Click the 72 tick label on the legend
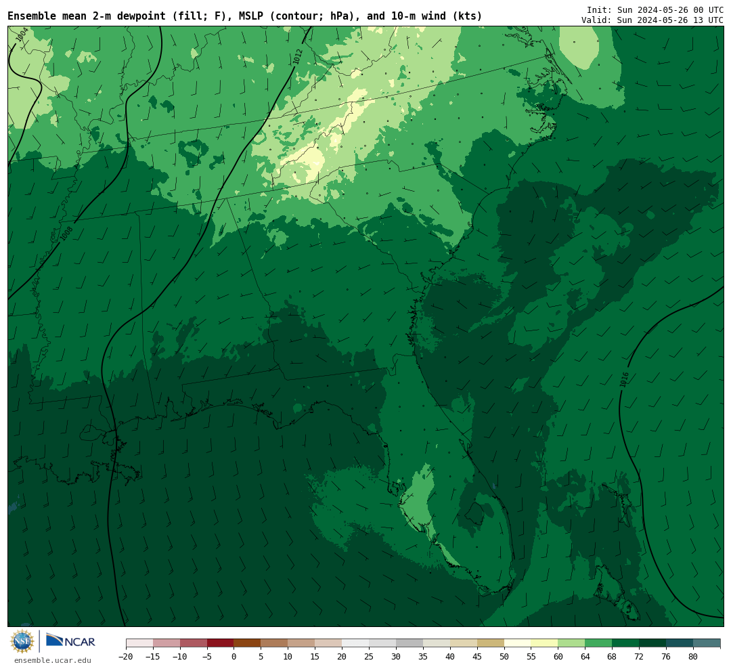The height and width of the screenshot is (669, 731). 640,656
